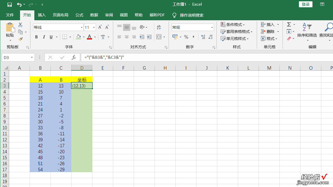
Task: Switch to the 插入 ribbon tab
Action: pos(42,15)
